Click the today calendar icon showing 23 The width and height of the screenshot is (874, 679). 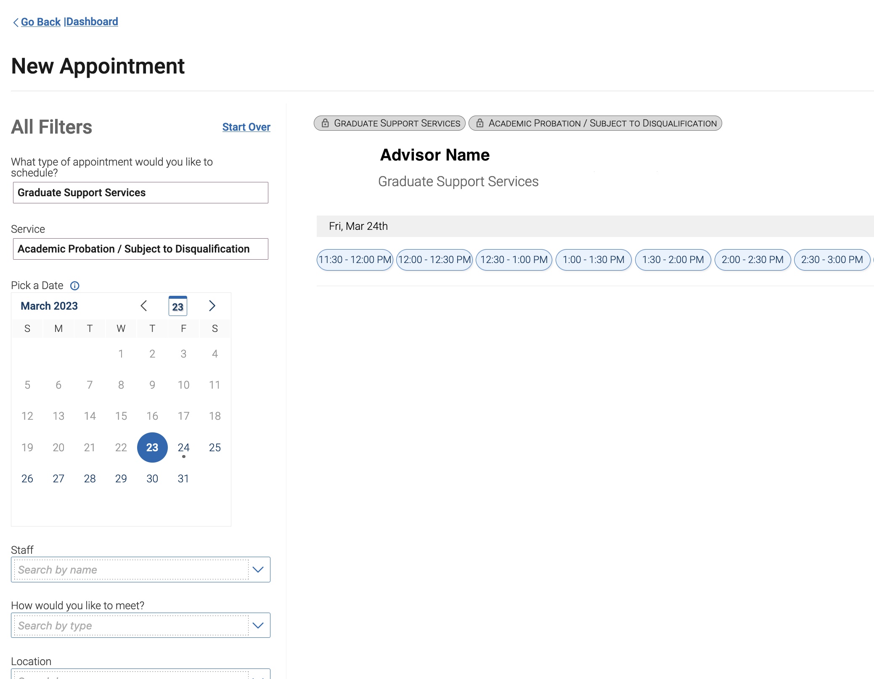coord(177,306)
